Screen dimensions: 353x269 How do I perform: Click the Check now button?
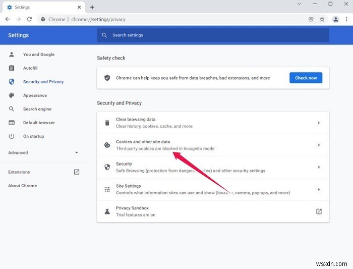pos(306,78)
